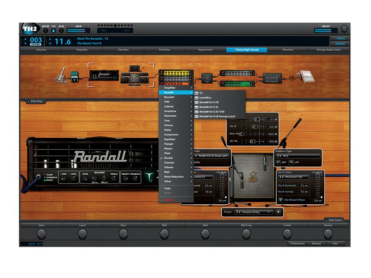Expand the Distortion submenu
The height and width of the screenshot is (278, 371).
pos(176,116)
